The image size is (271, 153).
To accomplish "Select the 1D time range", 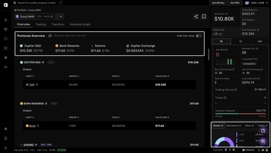I will pyautogui.click(x=221, y=41).
